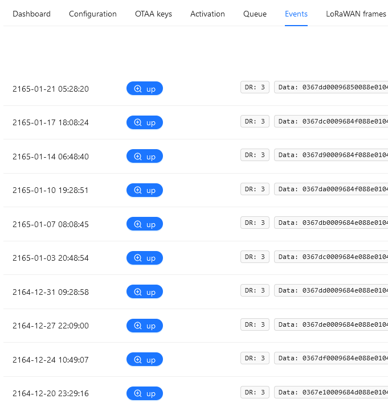The image size is (388, 407).
Task: Click magnifier icon on 2165-01-17 18:08:24 event
Action: (137, 122)
